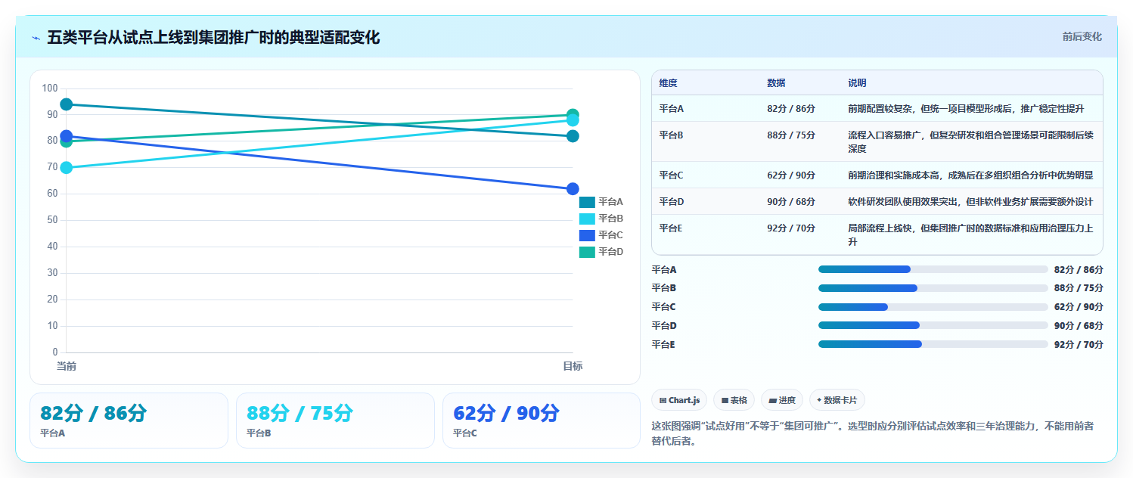Click the 目标 x-axis label
1133x478 pixels.
click(573, 367)
